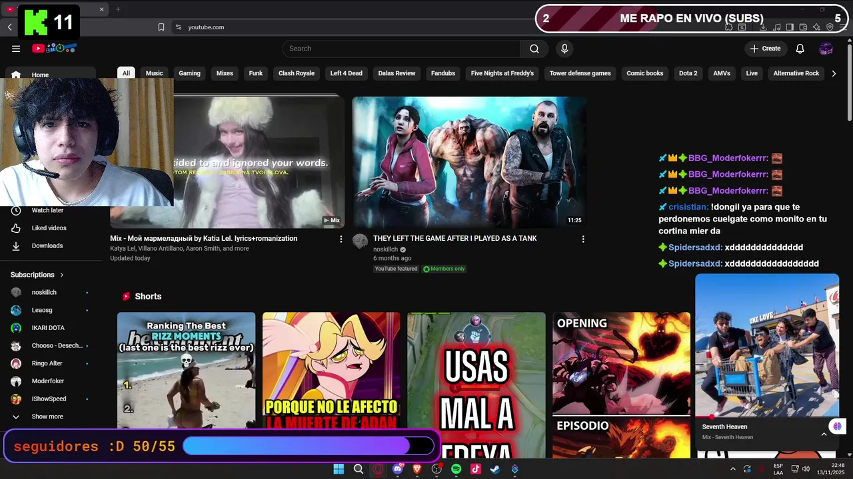The width and height of the screenshot is (853, 479).
Task: Click the Seventh Heaven miniplayer video
Action: pyautogui.click(x=767, y=345)
